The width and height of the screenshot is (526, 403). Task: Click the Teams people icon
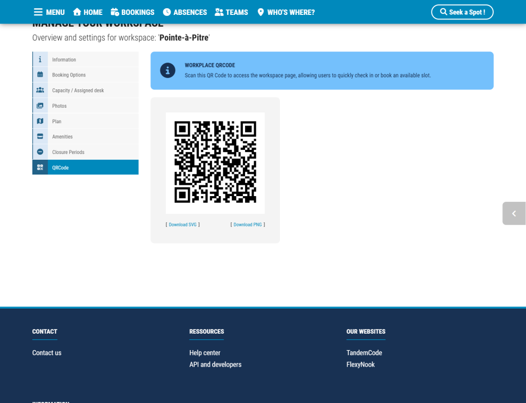tap(219, 12)
